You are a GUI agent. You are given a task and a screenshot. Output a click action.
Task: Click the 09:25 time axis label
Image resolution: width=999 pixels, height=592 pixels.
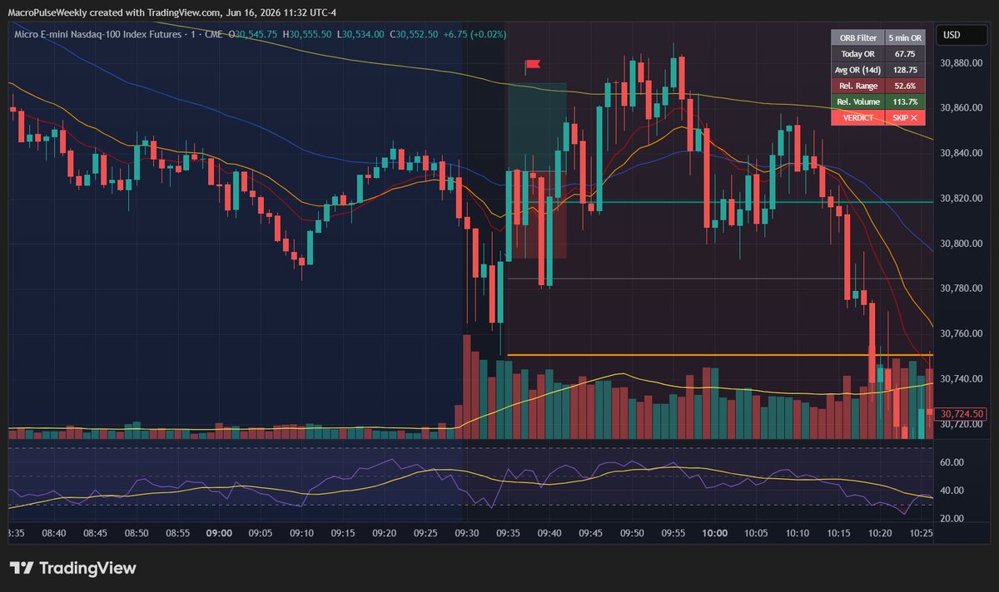point(425,532)
